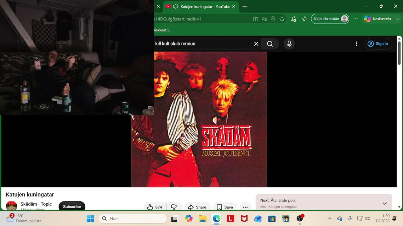
Task: Open Microsoft Store from the taskbar
Action: 272,218
